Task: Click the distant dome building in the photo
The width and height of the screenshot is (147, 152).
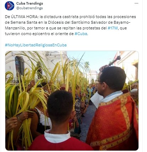Action: (93, 76)
